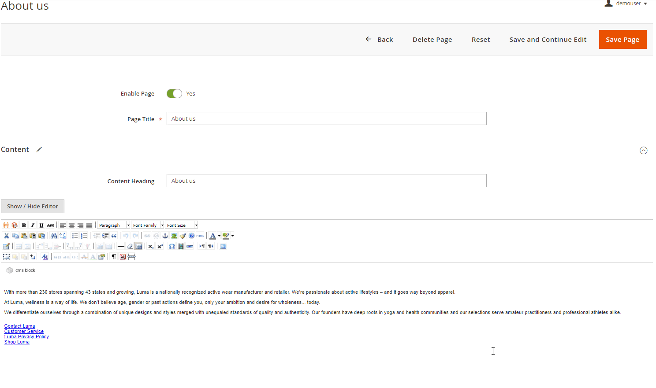Open background color picker dropdown arrow
Screen dimensions: 656x388
[x=232, y=236]
